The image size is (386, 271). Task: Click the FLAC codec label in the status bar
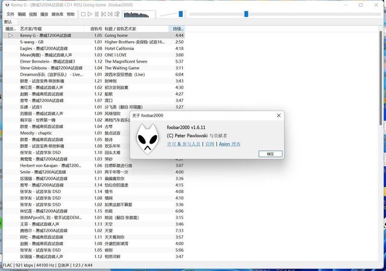(7, 266)
